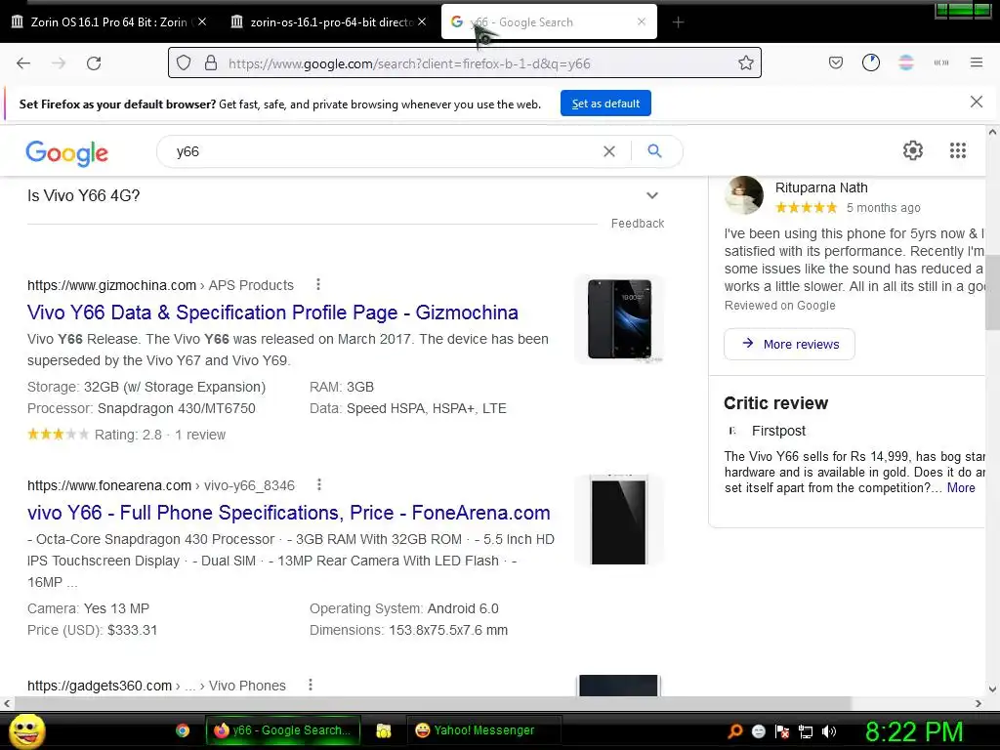Close the zorin-os directory tab
1000x750 pixels.
[422, 21]
